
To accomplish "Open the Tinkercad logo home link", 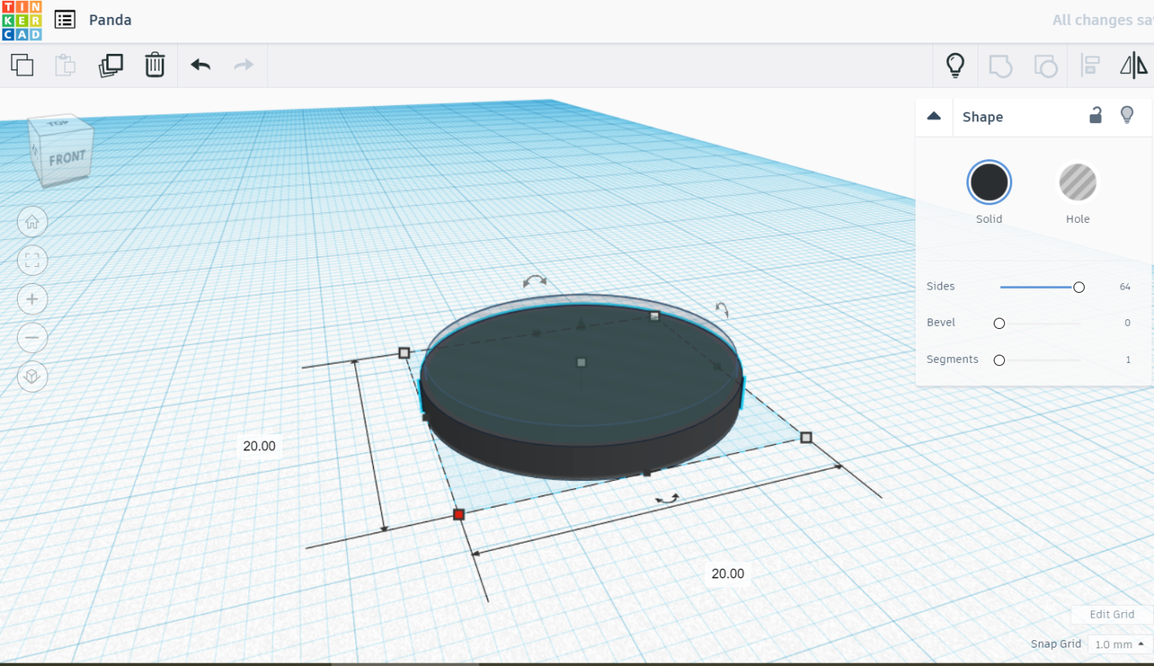I will (x=22, y=21).
